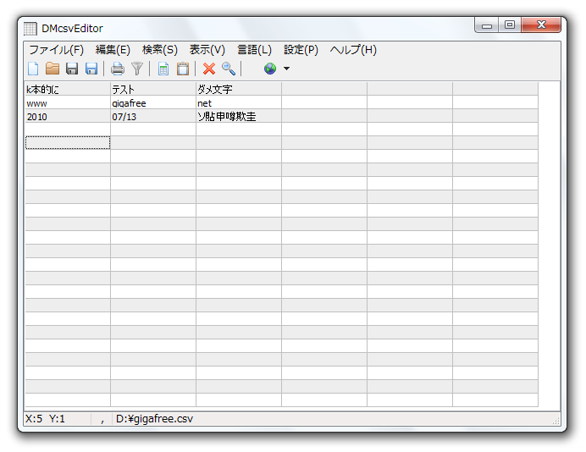Image resolution: width=586 pixels, height=452 pixels.
Task: Select the cell containing ダメ文字
Action: (x=239, y=89)
